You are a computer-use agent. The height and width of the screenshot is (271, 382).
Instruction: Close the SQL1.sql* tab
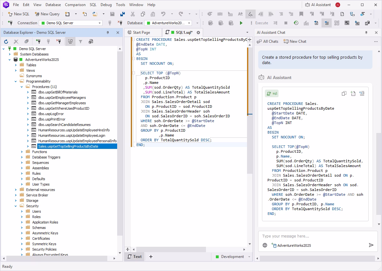click(x=198, y=33)
